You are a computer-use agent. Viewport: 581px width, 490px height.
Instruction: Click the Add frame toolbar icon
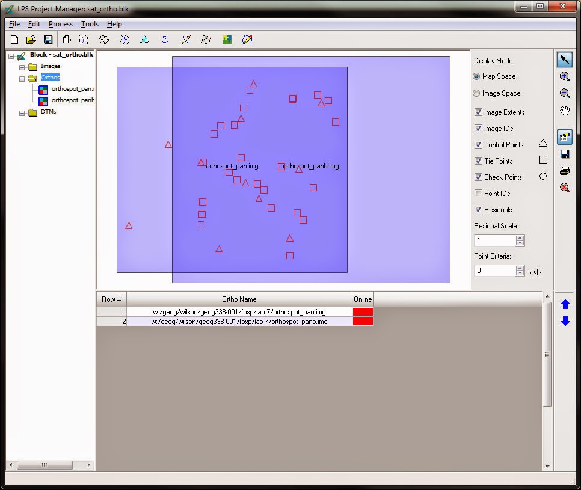pyautogui.click(x=67, y=40)
